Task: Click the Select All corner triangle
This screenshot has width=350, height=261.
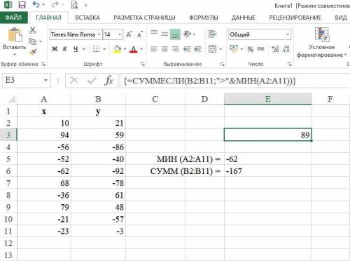Action: [12, 99]
